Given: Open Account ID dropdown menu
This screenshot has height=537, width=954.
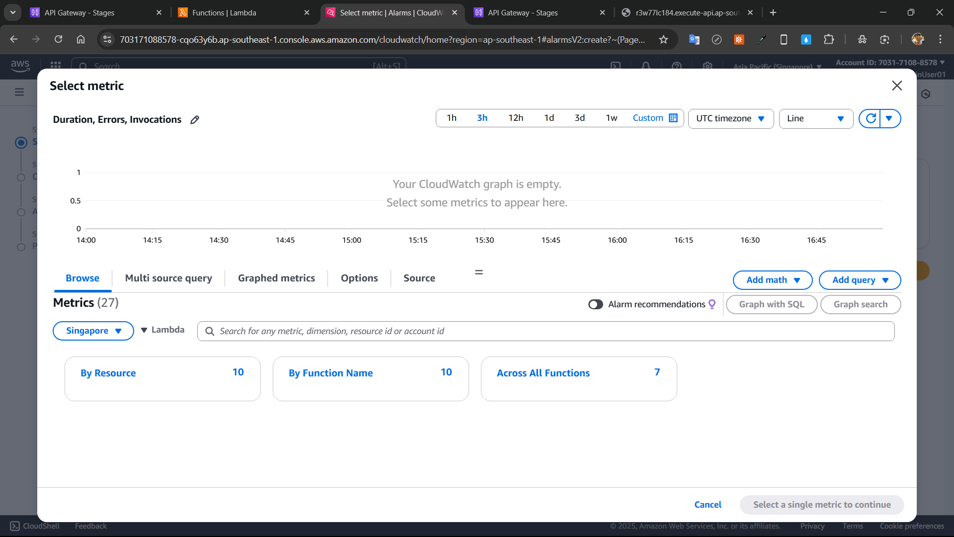Looking at the screenshot, I should click(890, 63).
